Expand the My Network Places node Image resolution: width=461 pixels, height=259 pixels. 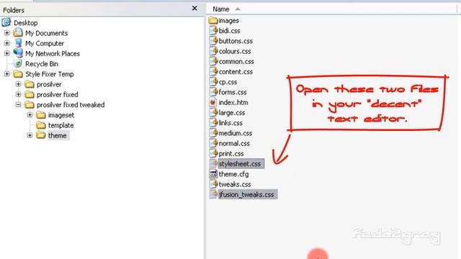6,53
